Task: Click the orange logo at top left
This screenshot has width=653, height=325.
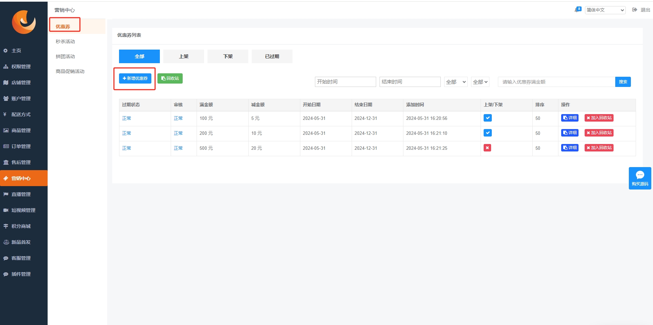Action: (x=24, y=22)
